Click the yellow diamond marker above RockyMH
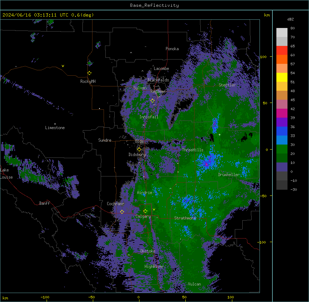This screenshot has height=302, width=309. tap(89, 73)
